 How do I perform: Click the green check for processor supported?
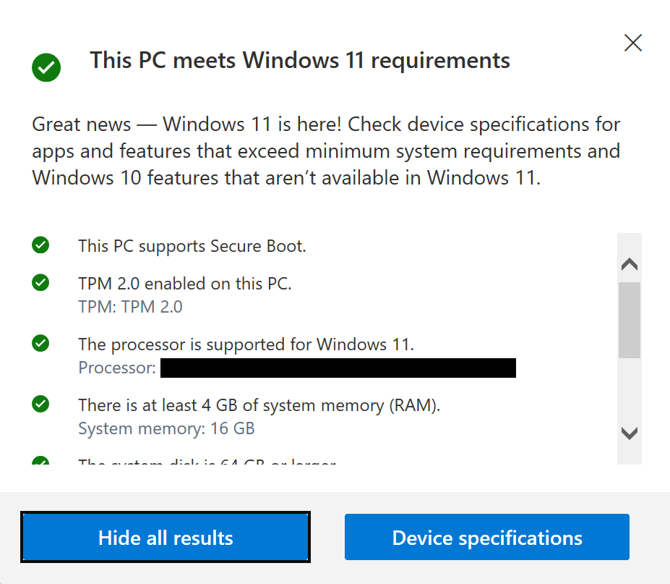click(x=40, y=344)
